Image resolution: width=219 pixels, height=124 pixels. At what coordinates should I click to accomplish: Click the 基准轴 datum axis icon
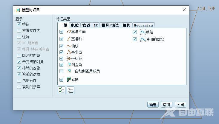tap(68, 39)
